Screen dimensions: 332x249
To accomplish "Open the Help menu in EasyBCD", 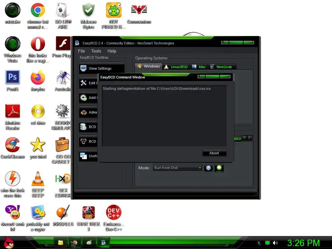I will coord(112,51).
